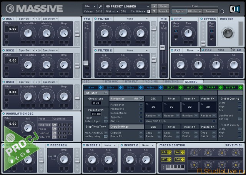Screen dimensions: 246x175
Task: Select previous preset with up arrow
Action: (x=154, y=7)
